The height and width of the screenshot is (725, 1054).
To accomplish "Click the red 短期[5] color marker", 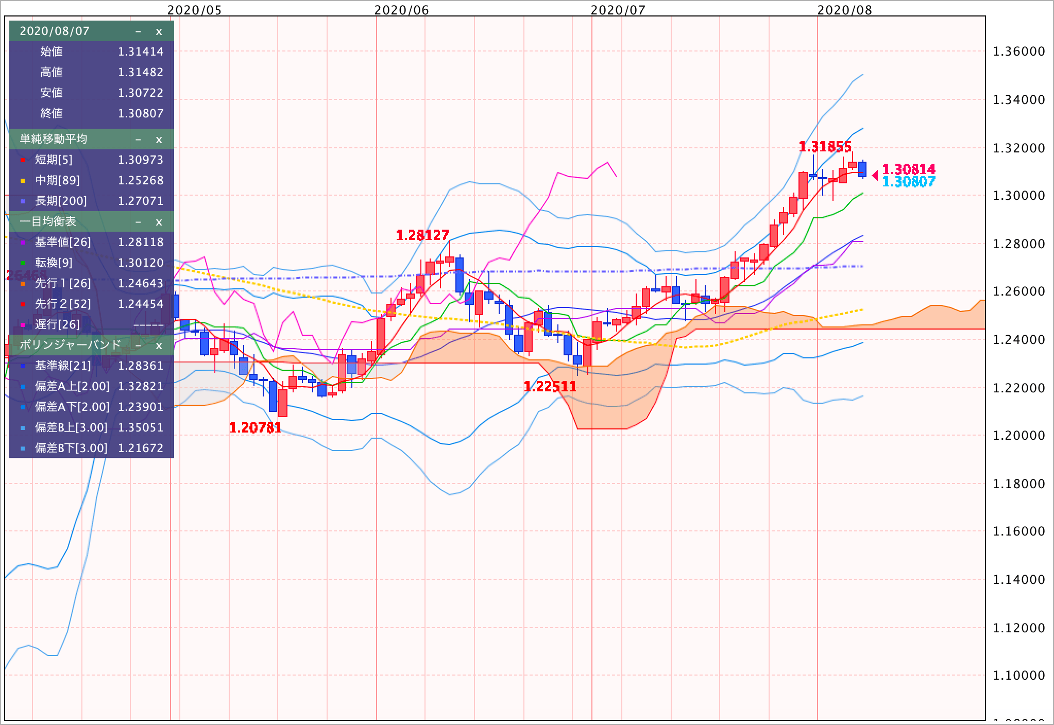I will (23, 161).
